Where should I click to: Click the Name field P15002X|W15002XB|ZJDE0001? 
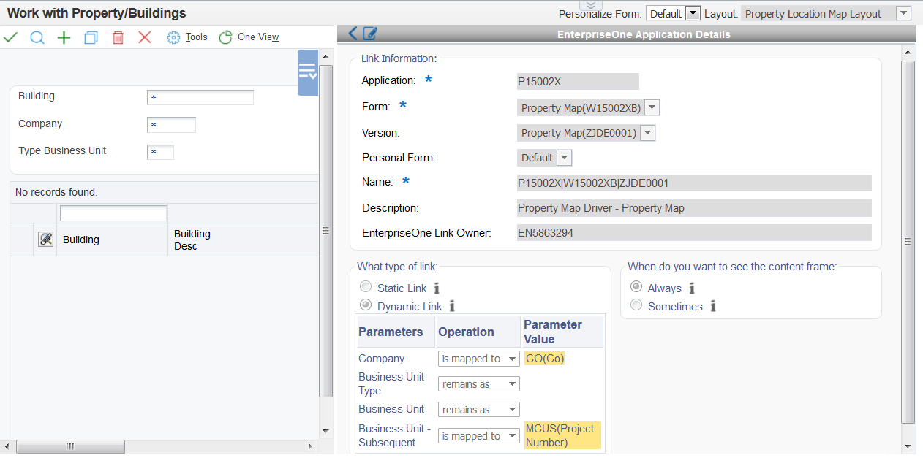click(x=694, y=183)
